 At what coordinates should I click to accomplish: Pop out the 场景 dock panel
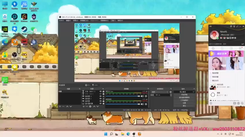(79, 89)
